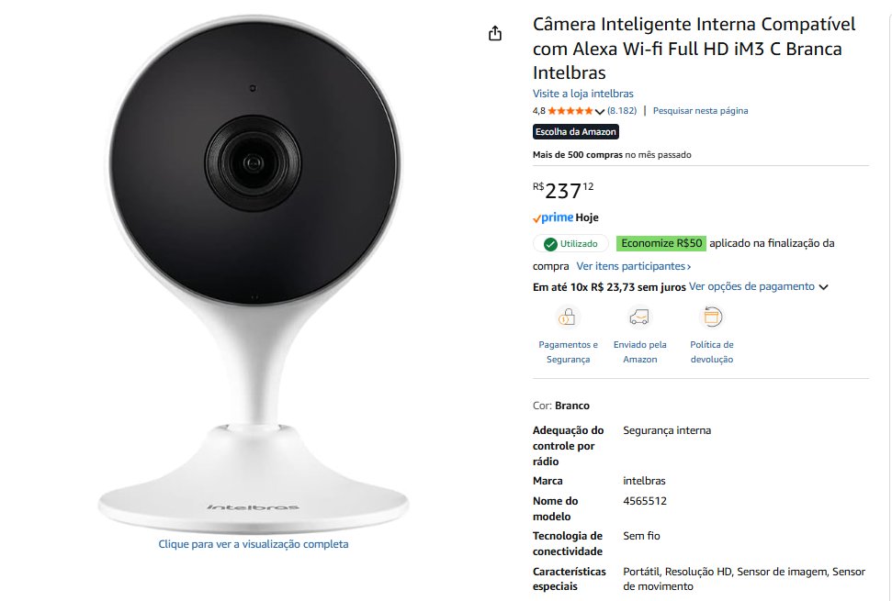The height and width of the screenshot is (601, 892).
Task: Click the Enviado pela Amazon text link
Action: [640, 352]
